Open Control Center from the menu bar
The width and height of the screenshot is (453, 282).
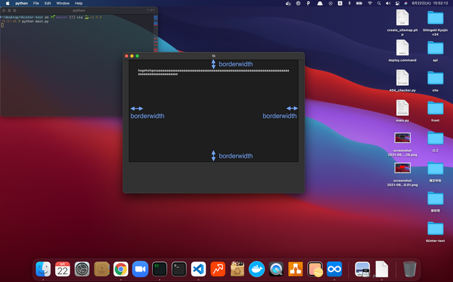pyautogui.click(x=398, y=3)
